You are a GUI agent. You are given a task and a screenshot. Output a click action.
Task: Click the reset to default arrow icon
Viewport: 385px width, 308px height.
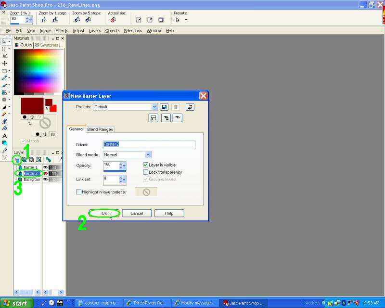pyautogui.click(x=190, y=107)
